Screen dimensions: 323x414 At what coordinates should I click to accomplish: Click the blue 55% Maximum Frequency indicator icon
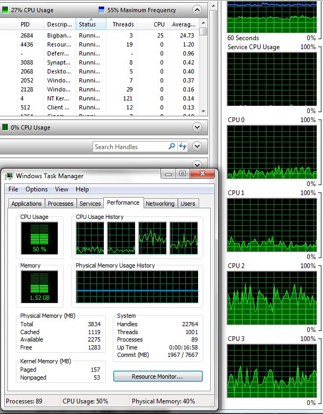[102, 10]
